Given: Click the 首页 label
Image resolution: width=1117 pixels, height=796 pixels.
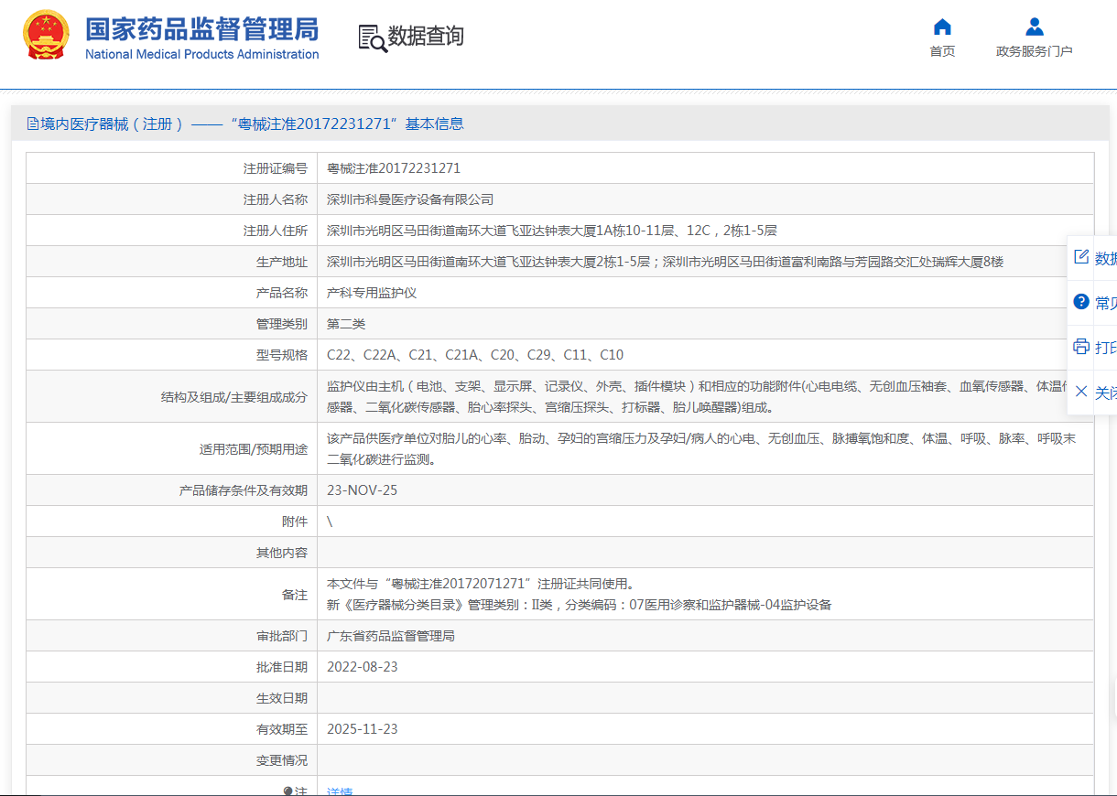Looking at the screenshot, I should tap(942, 51).
